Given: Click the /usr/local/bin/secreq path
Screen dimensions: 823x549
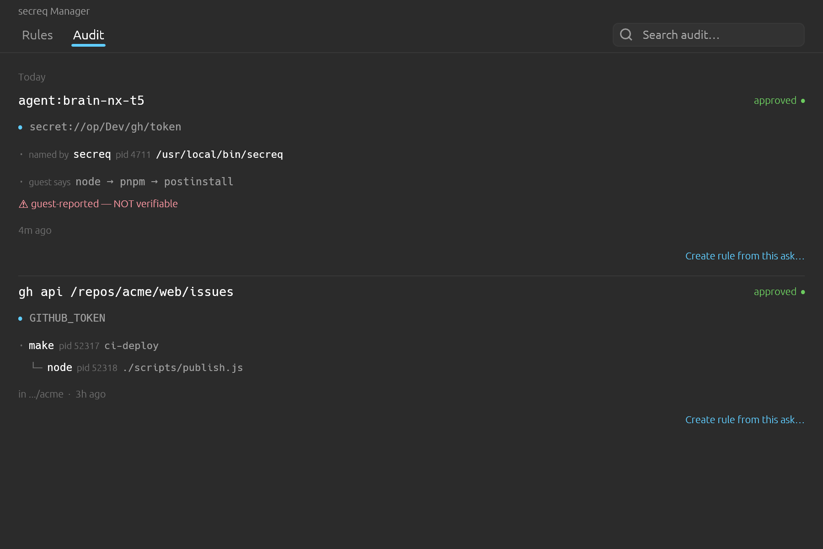Looking at the screenshot, I should click(219, 155).
